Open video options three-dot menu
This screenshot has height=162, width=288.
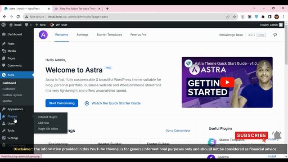click(265, 63)
